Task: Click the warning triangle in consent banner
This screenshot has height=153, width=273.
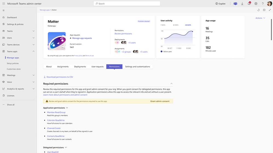Action: coord(47,101)
